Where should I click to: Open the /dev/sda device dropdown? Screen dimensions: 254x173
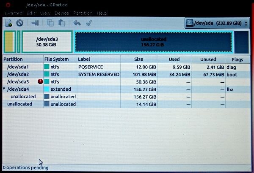[217, 23]
